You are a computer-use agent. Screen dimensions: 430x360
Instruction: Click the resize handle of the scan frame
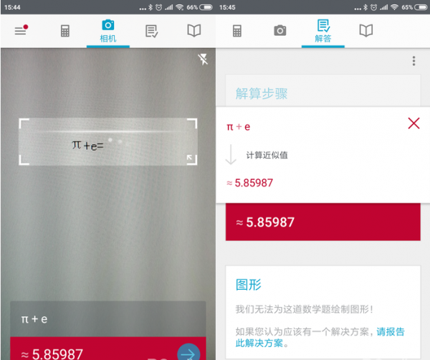point(191,159)
